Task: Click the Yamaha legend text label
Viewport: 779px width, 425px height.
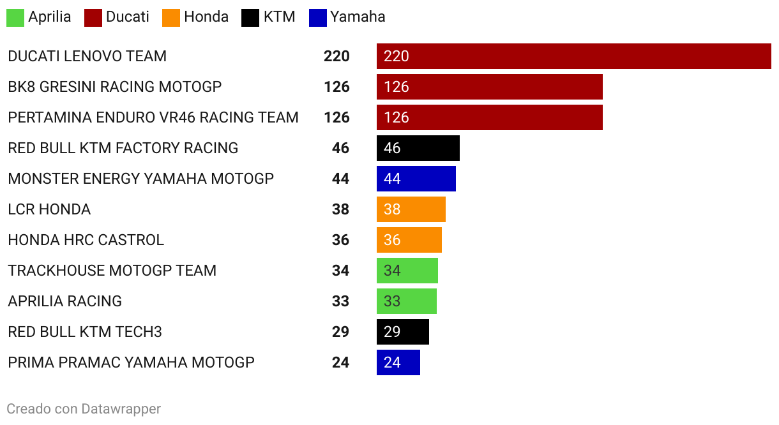Action: 358,17
